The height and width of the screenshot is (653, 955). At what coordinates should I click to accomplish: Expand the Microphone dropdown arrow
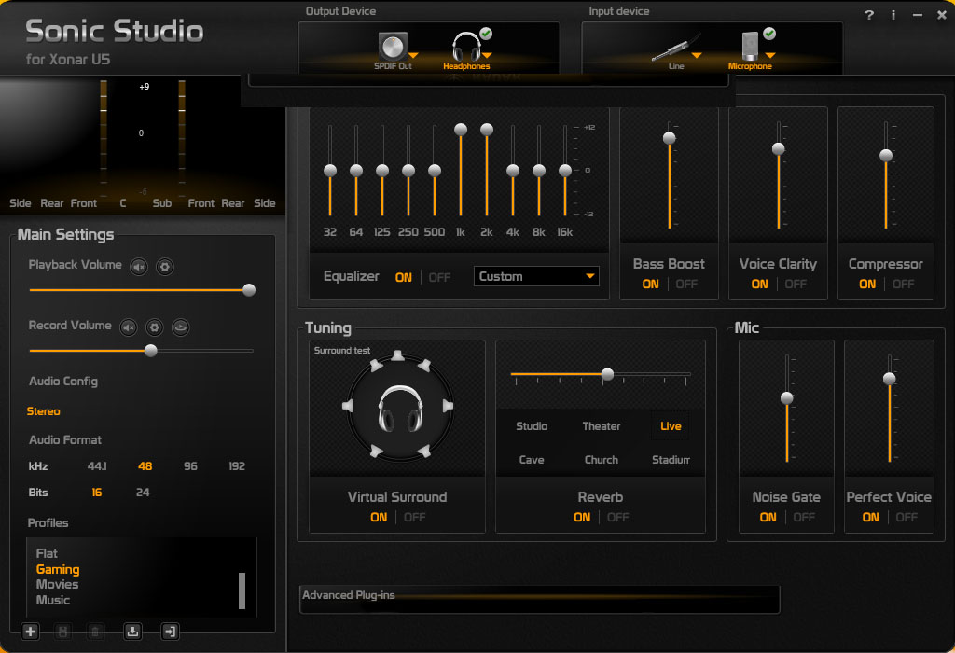click(x=770, y=56)
